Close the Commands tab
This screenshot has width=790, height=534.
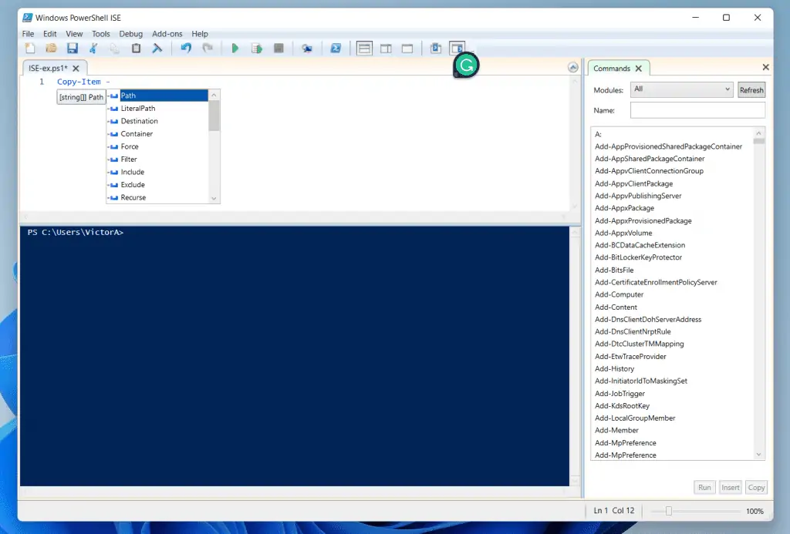click(x=638, y=69)
